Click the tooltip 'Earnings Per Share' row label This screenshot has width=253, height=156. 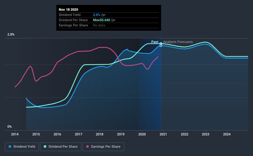(73, 25)
